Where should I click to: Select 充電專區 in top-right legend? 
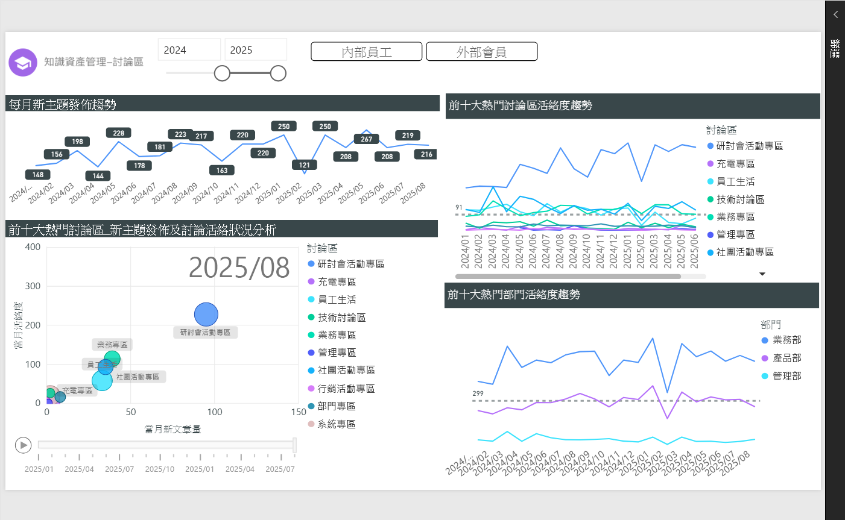coord(731,164)
